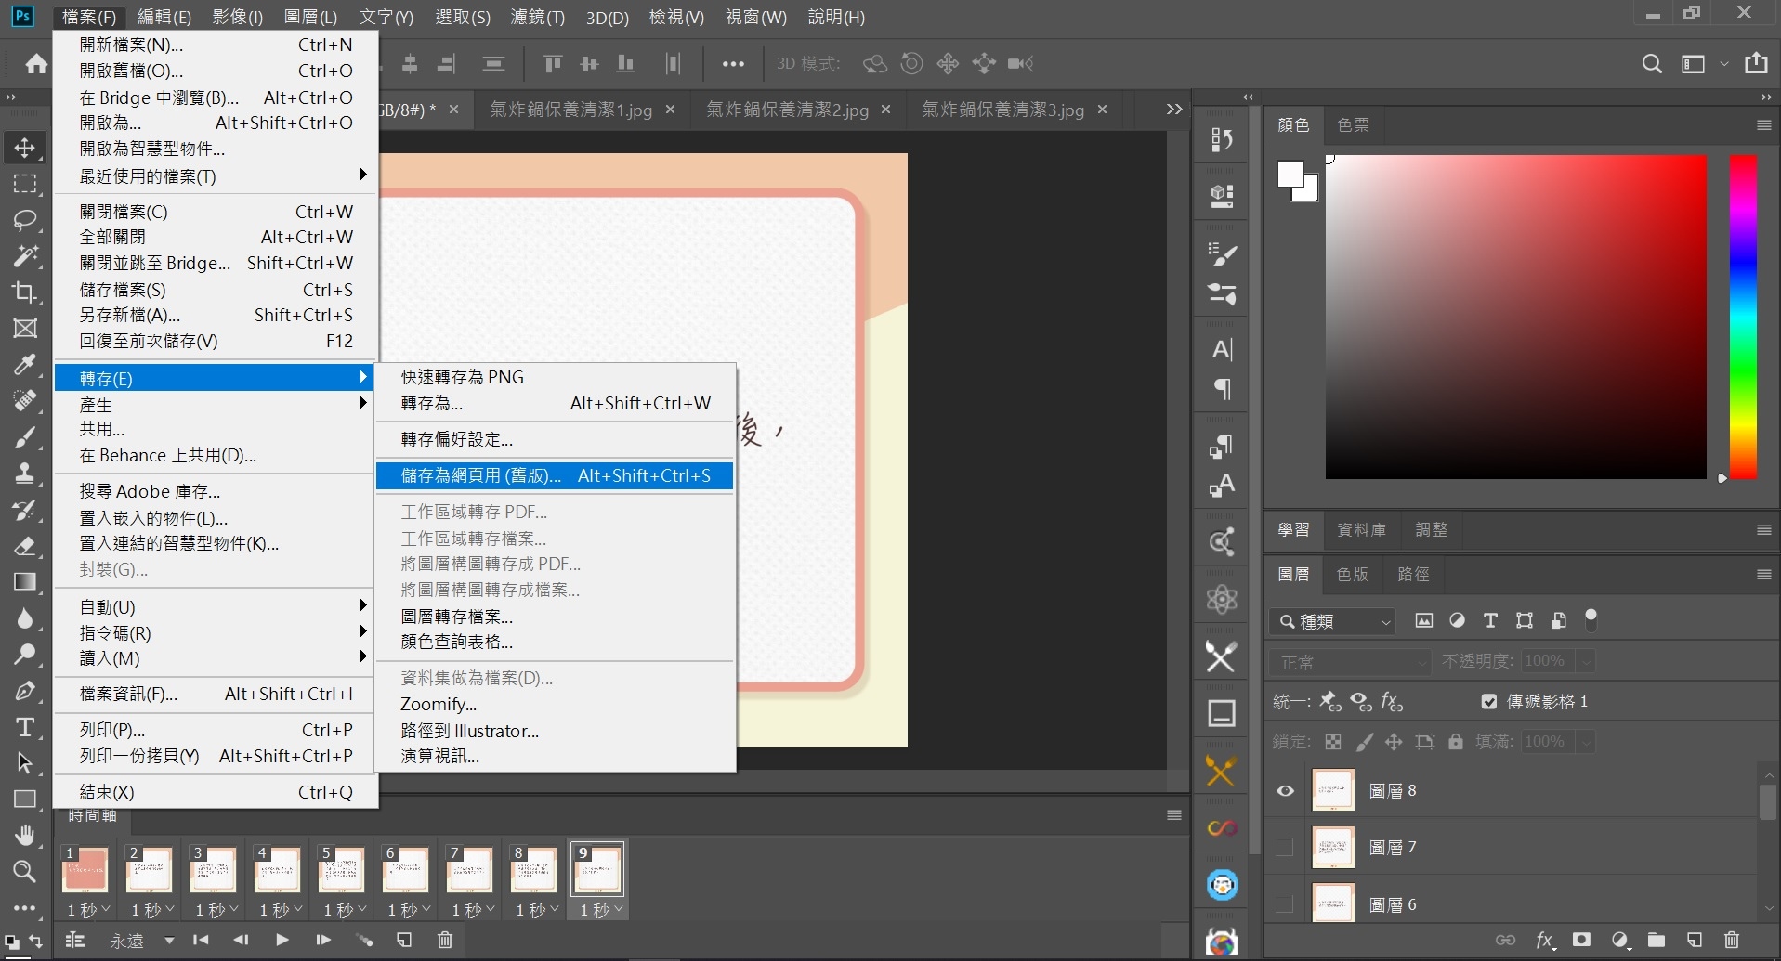This screenshot has width=1781, height=961.
Task: Pick a red hue on the color spectrum slider
Action: (x=1743, y=167)
